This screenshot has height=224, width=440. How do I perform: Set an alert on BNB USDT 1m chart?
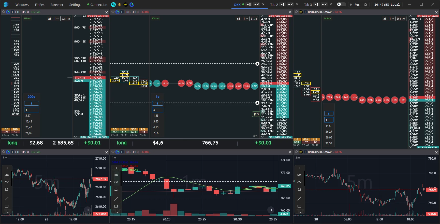[x=116, y=189]
